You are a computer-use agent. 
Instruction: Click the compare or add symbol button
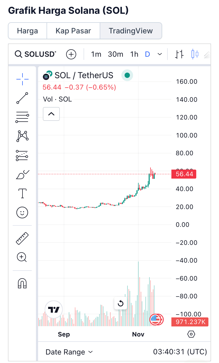coord(71,54)
